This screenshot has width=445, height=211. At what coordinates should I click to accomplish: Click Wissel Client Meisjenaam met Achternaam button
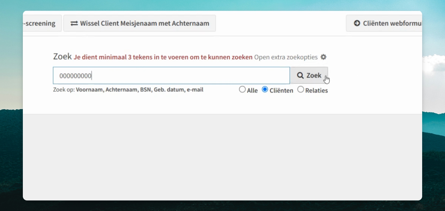tap(140, 23)
